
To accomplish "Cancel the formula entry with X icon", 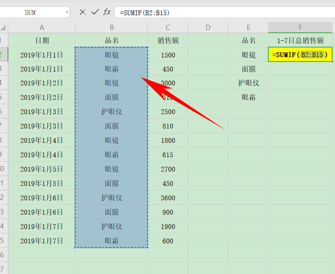I will [x=83, y=12].
